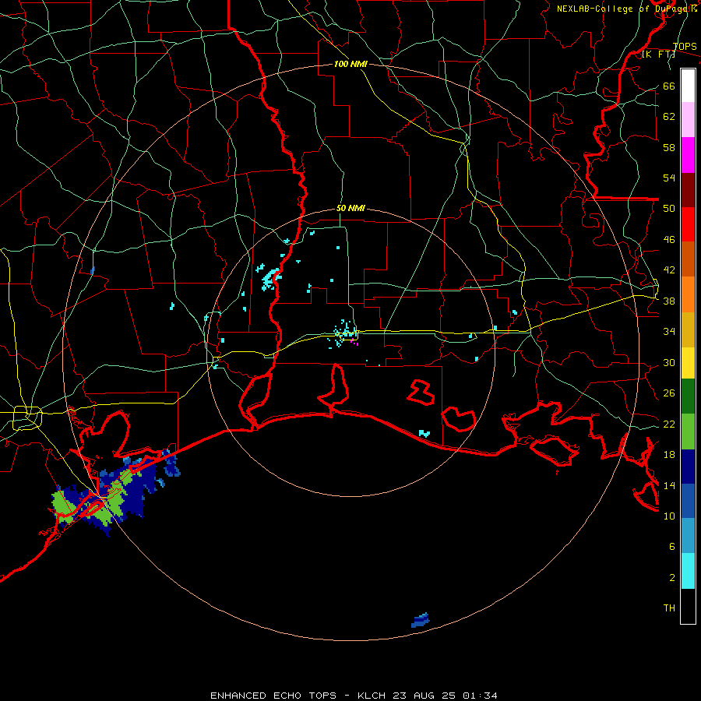
Task: Click the 'TOPS' legend heading
Action: coord(685,46)
